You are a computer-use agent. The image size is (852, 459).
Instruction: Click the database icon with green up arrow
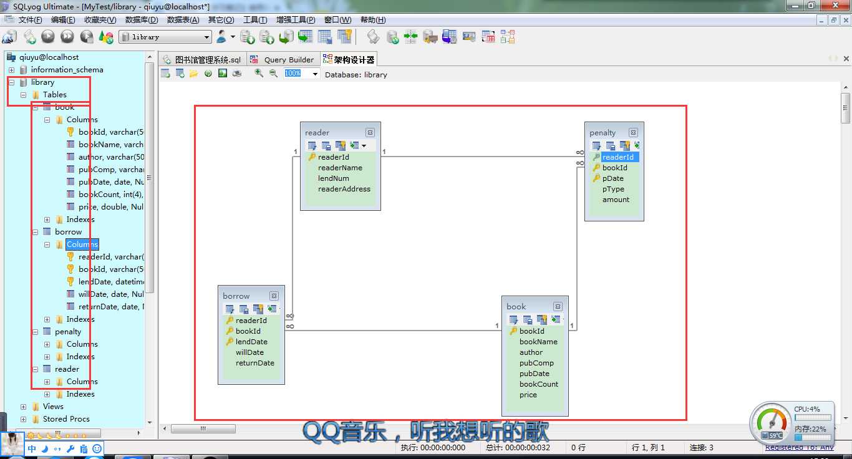[x=267, y=37]
